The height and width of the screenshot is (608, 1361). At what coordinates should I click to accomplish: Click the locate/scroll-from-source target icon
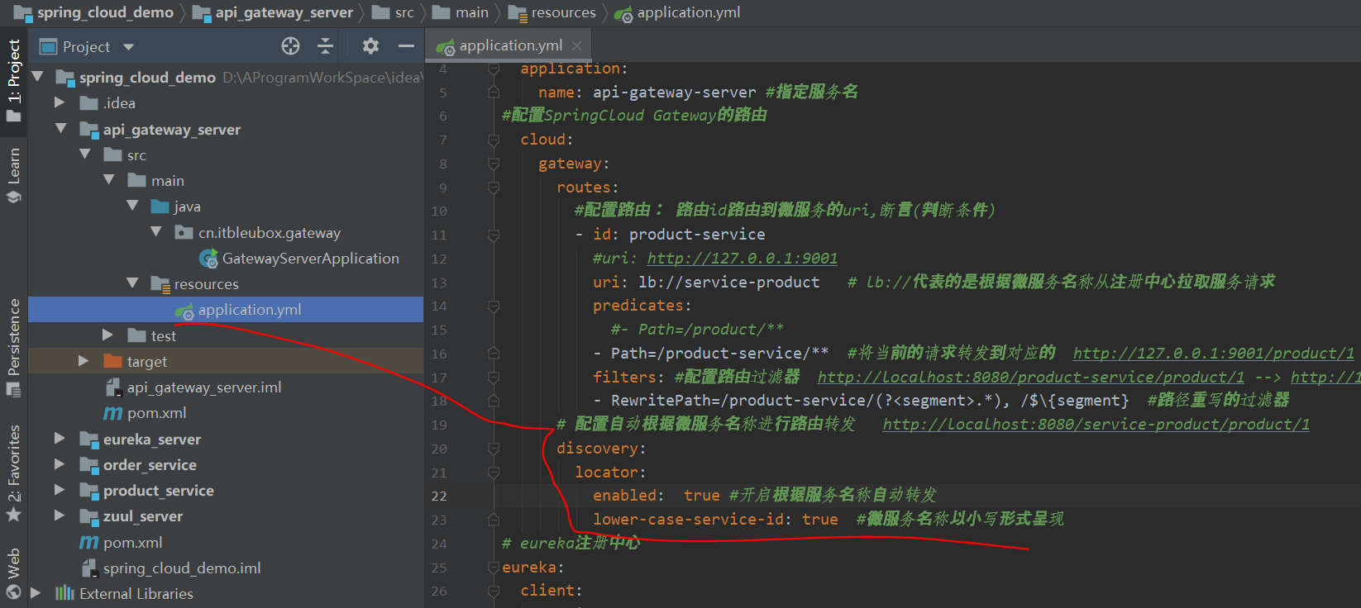(290, 46)
